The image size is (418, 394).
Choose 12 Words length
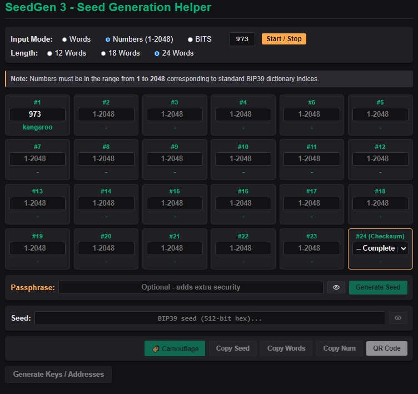point(49,53)
